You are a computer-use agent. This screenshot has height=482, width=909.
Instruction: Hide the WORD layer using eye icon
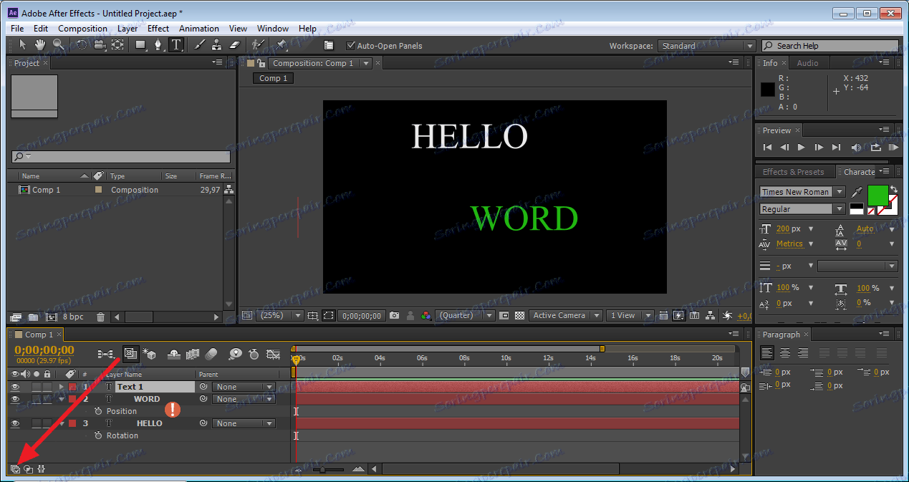pos(15,399)
